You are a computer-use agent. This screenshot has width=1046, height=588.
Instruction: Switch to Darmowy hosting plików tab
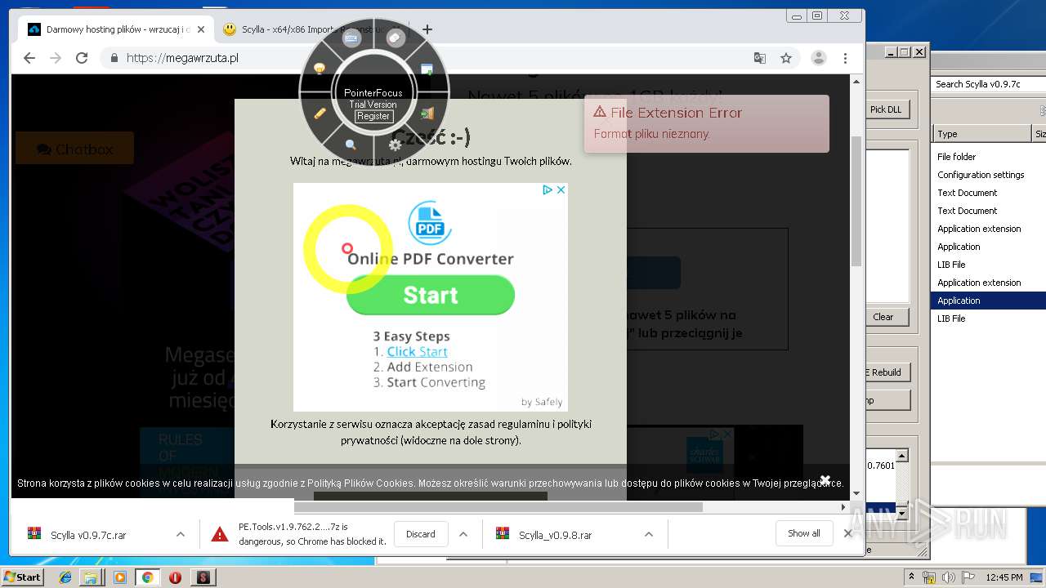pos(114,29)
